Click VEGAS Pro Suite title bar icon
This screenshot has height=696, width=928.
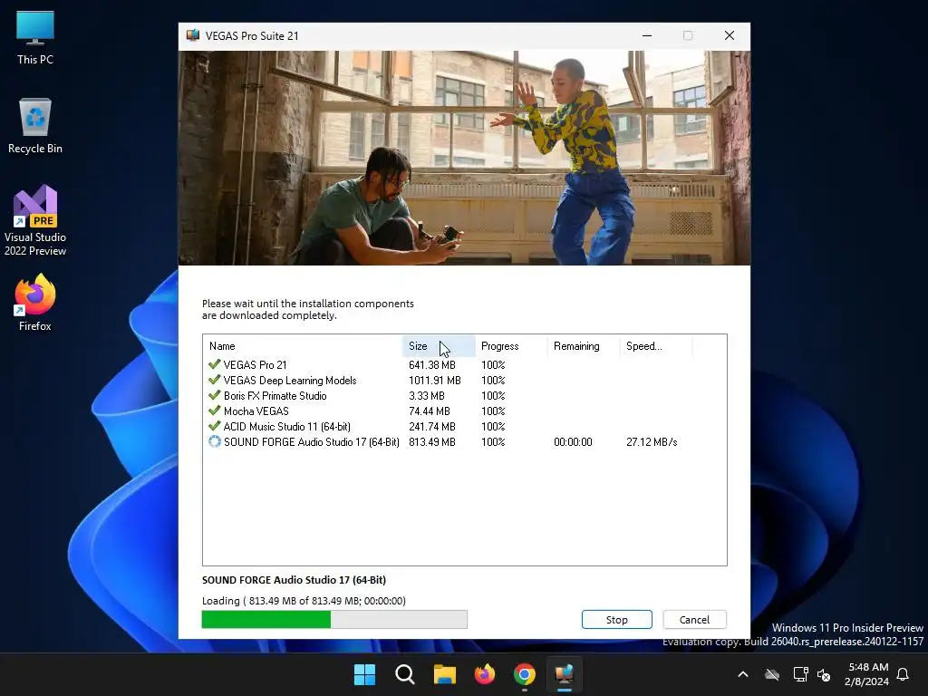pyautogui.click(x=192, y=35)
